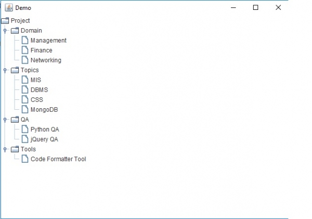312x219 pixels.
Task: Click the Tools folder icon
Action: 15,149
